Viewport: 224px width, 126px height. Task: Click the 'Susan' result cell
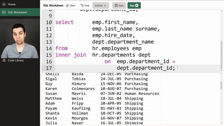click(x=51, y=93)
